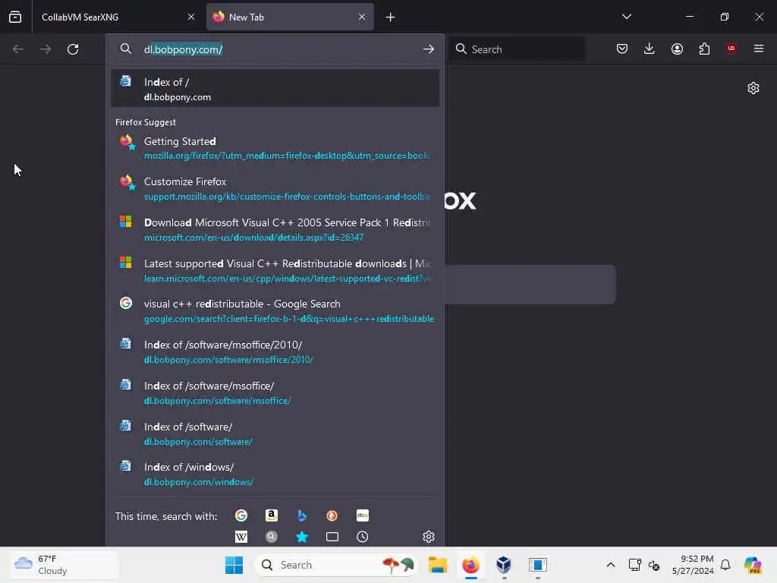The height and width of the screenshot is (583, 777).
Task: Pick the gray magnifier search engine icon
Action: click(x=272, y=537)
